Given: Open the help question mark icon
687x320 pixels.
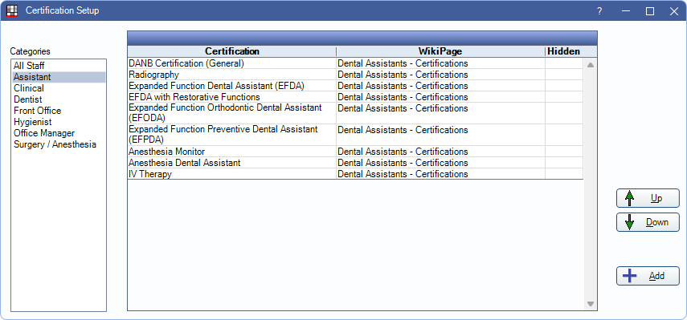Looking at the screenshot, I should [x=599, y=11].
